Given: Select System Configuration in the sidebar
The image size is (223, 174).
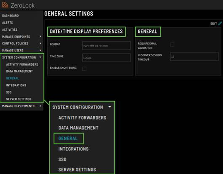Looking at the screenshot, I should click(x=19, y=57).
